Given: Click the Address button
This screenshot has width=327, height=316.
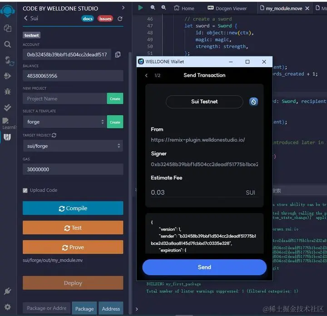Looking at the screenshot, I should click(x=111, y=308).
